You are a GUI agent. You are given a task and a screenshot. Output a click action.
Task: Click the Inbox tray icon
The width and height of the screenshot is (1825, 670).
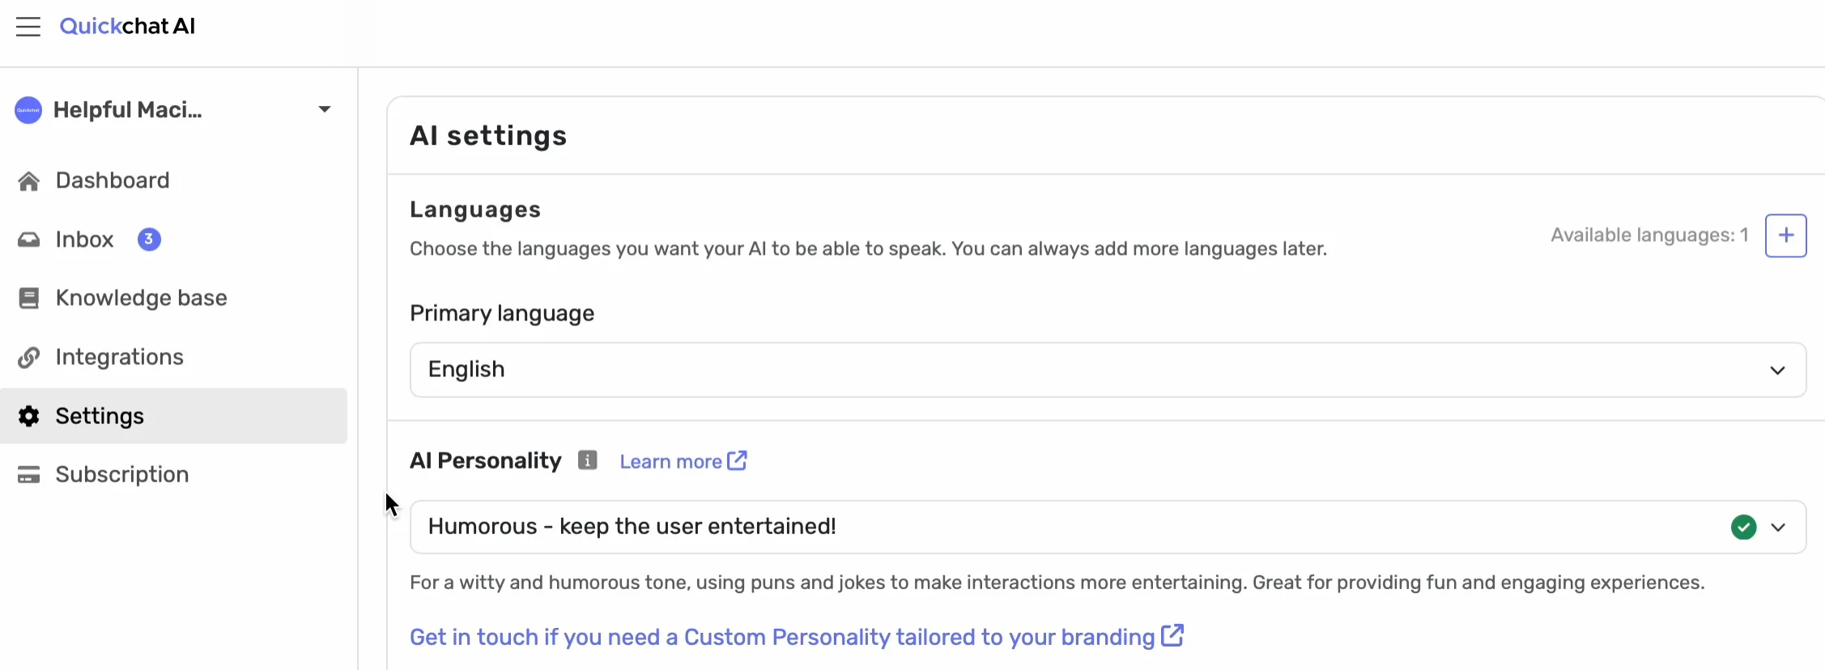pyautogui.click(x=29, y=240)
